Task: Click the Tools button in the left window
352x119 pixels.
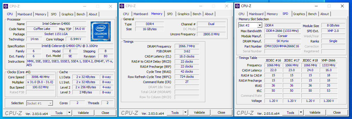Action: pyautogui.click(x=59, y=113)
